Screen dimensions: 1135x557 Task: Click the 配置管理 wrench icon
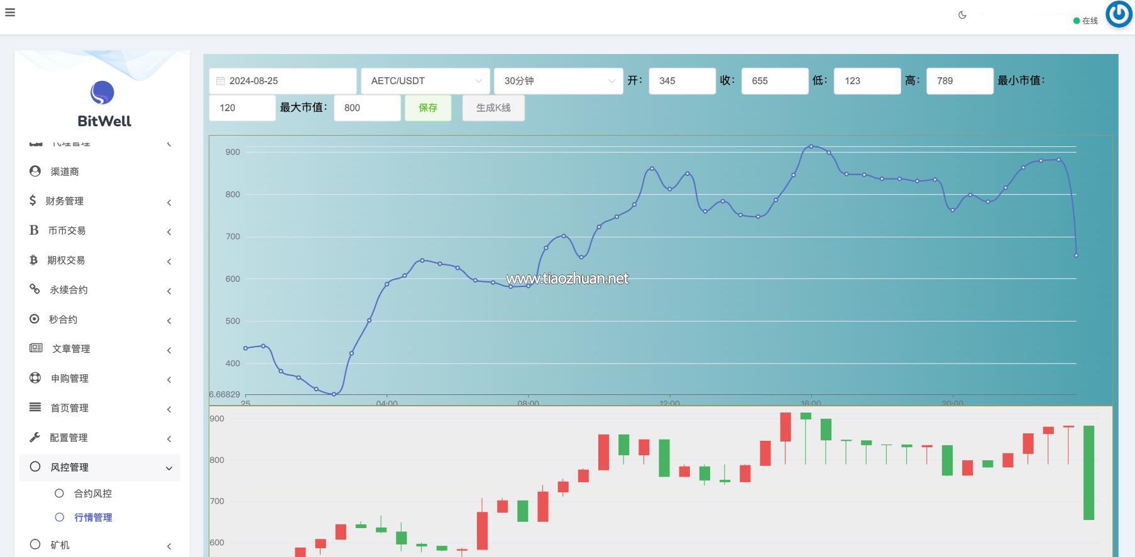(35, 437)
